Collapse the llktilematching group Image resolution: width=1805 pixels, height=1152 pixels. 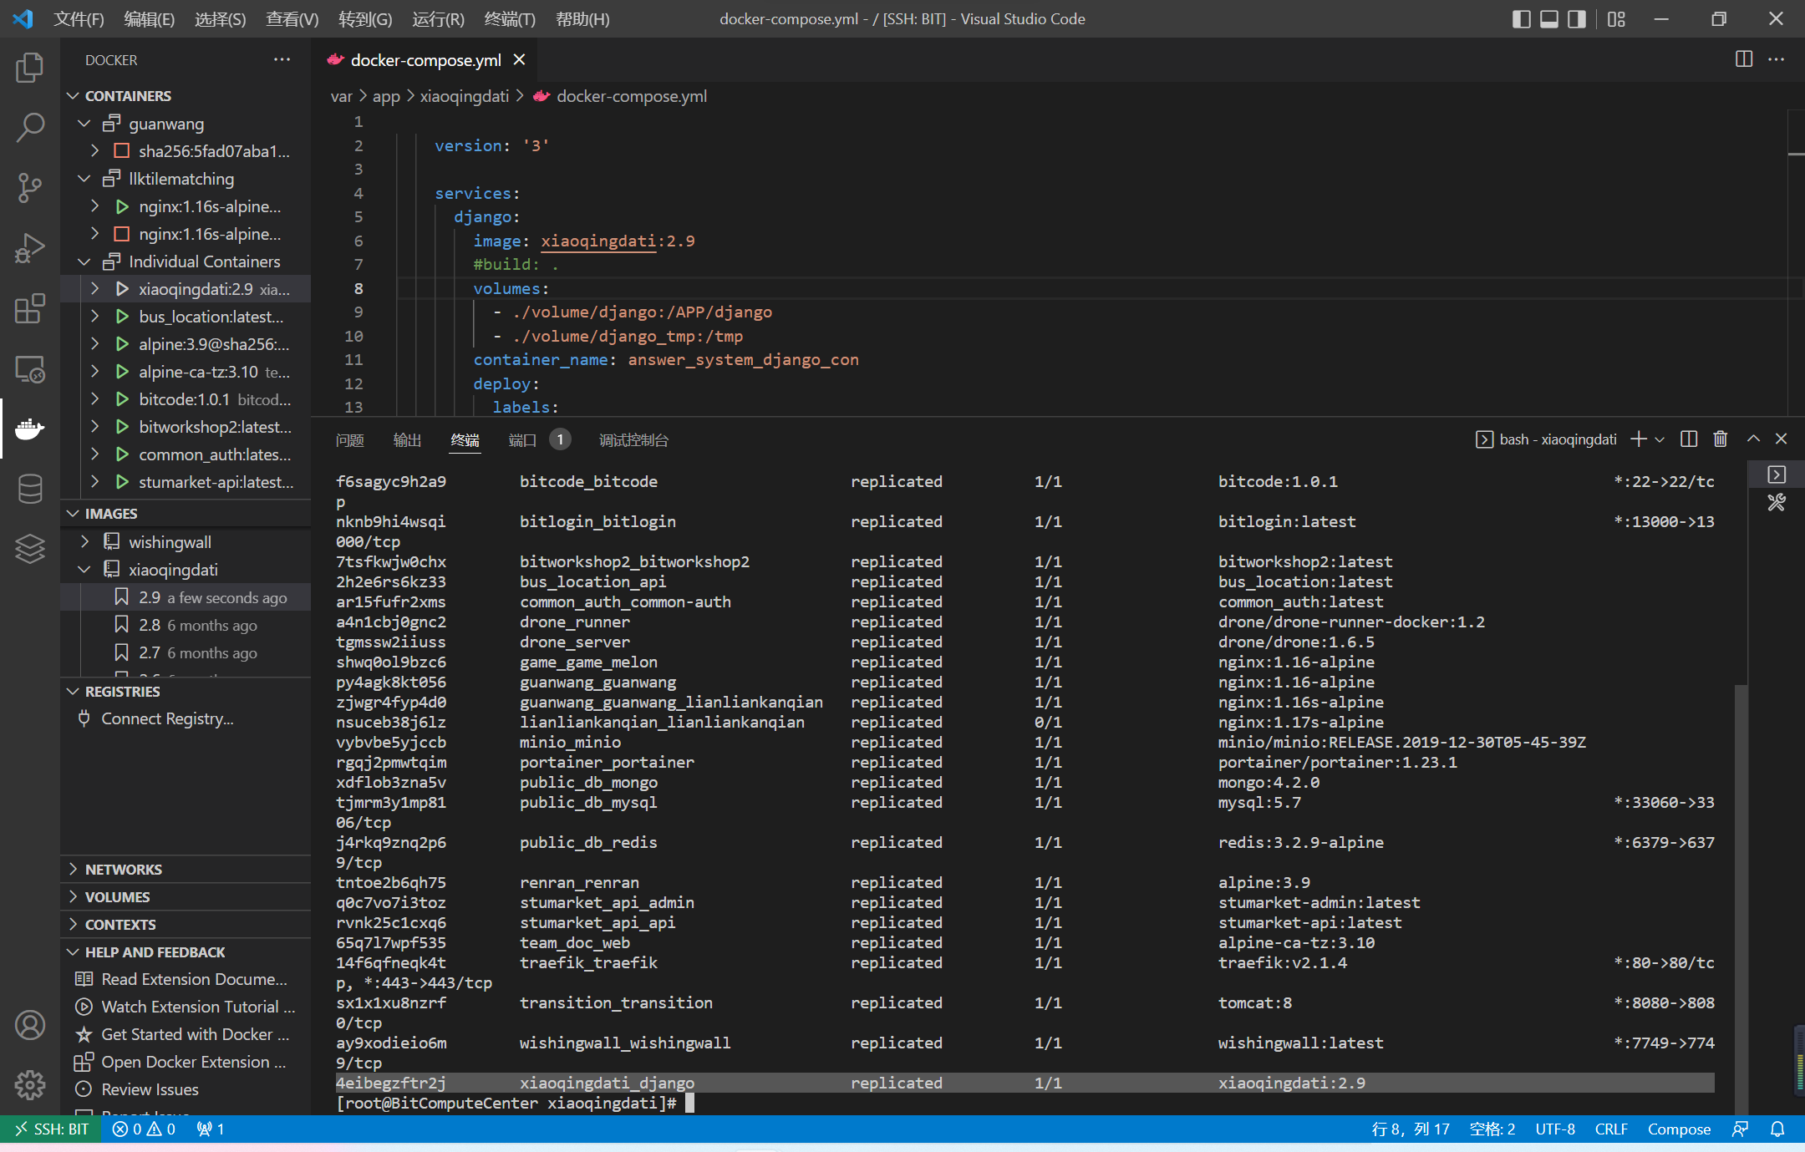pyautogui.click(x=84, y=179)
